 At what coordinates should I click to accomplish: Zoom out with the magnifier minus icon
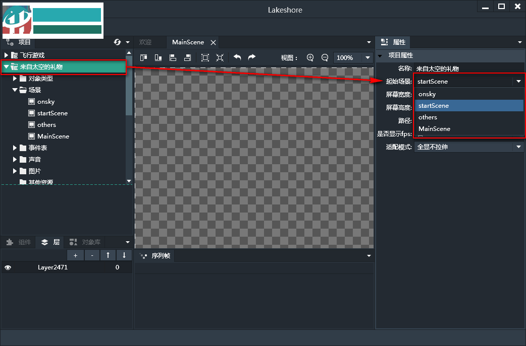pyautogui.click(x=325, y=57)
